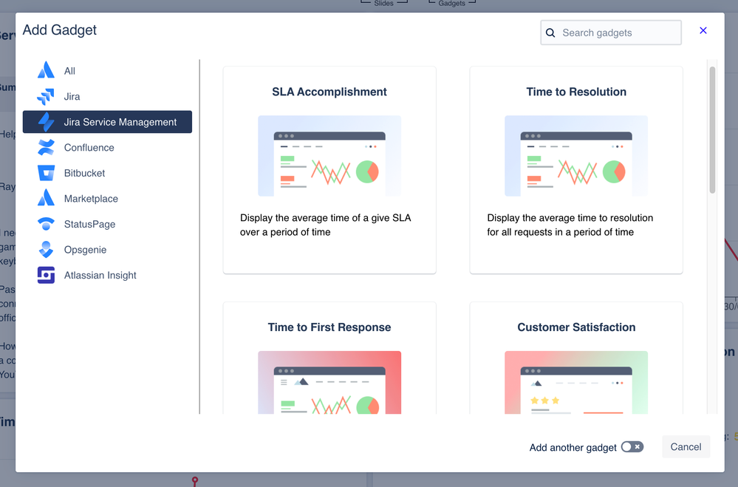Viewport: 738px width, 487px height.
Task: Select the Bitbucket category label
Action: click(x=84, y=173)
